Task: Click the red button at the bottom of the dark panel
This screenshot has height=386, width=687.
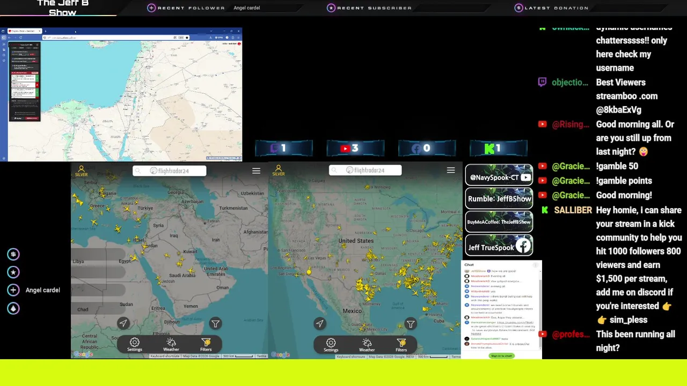Action: point(32,118)
